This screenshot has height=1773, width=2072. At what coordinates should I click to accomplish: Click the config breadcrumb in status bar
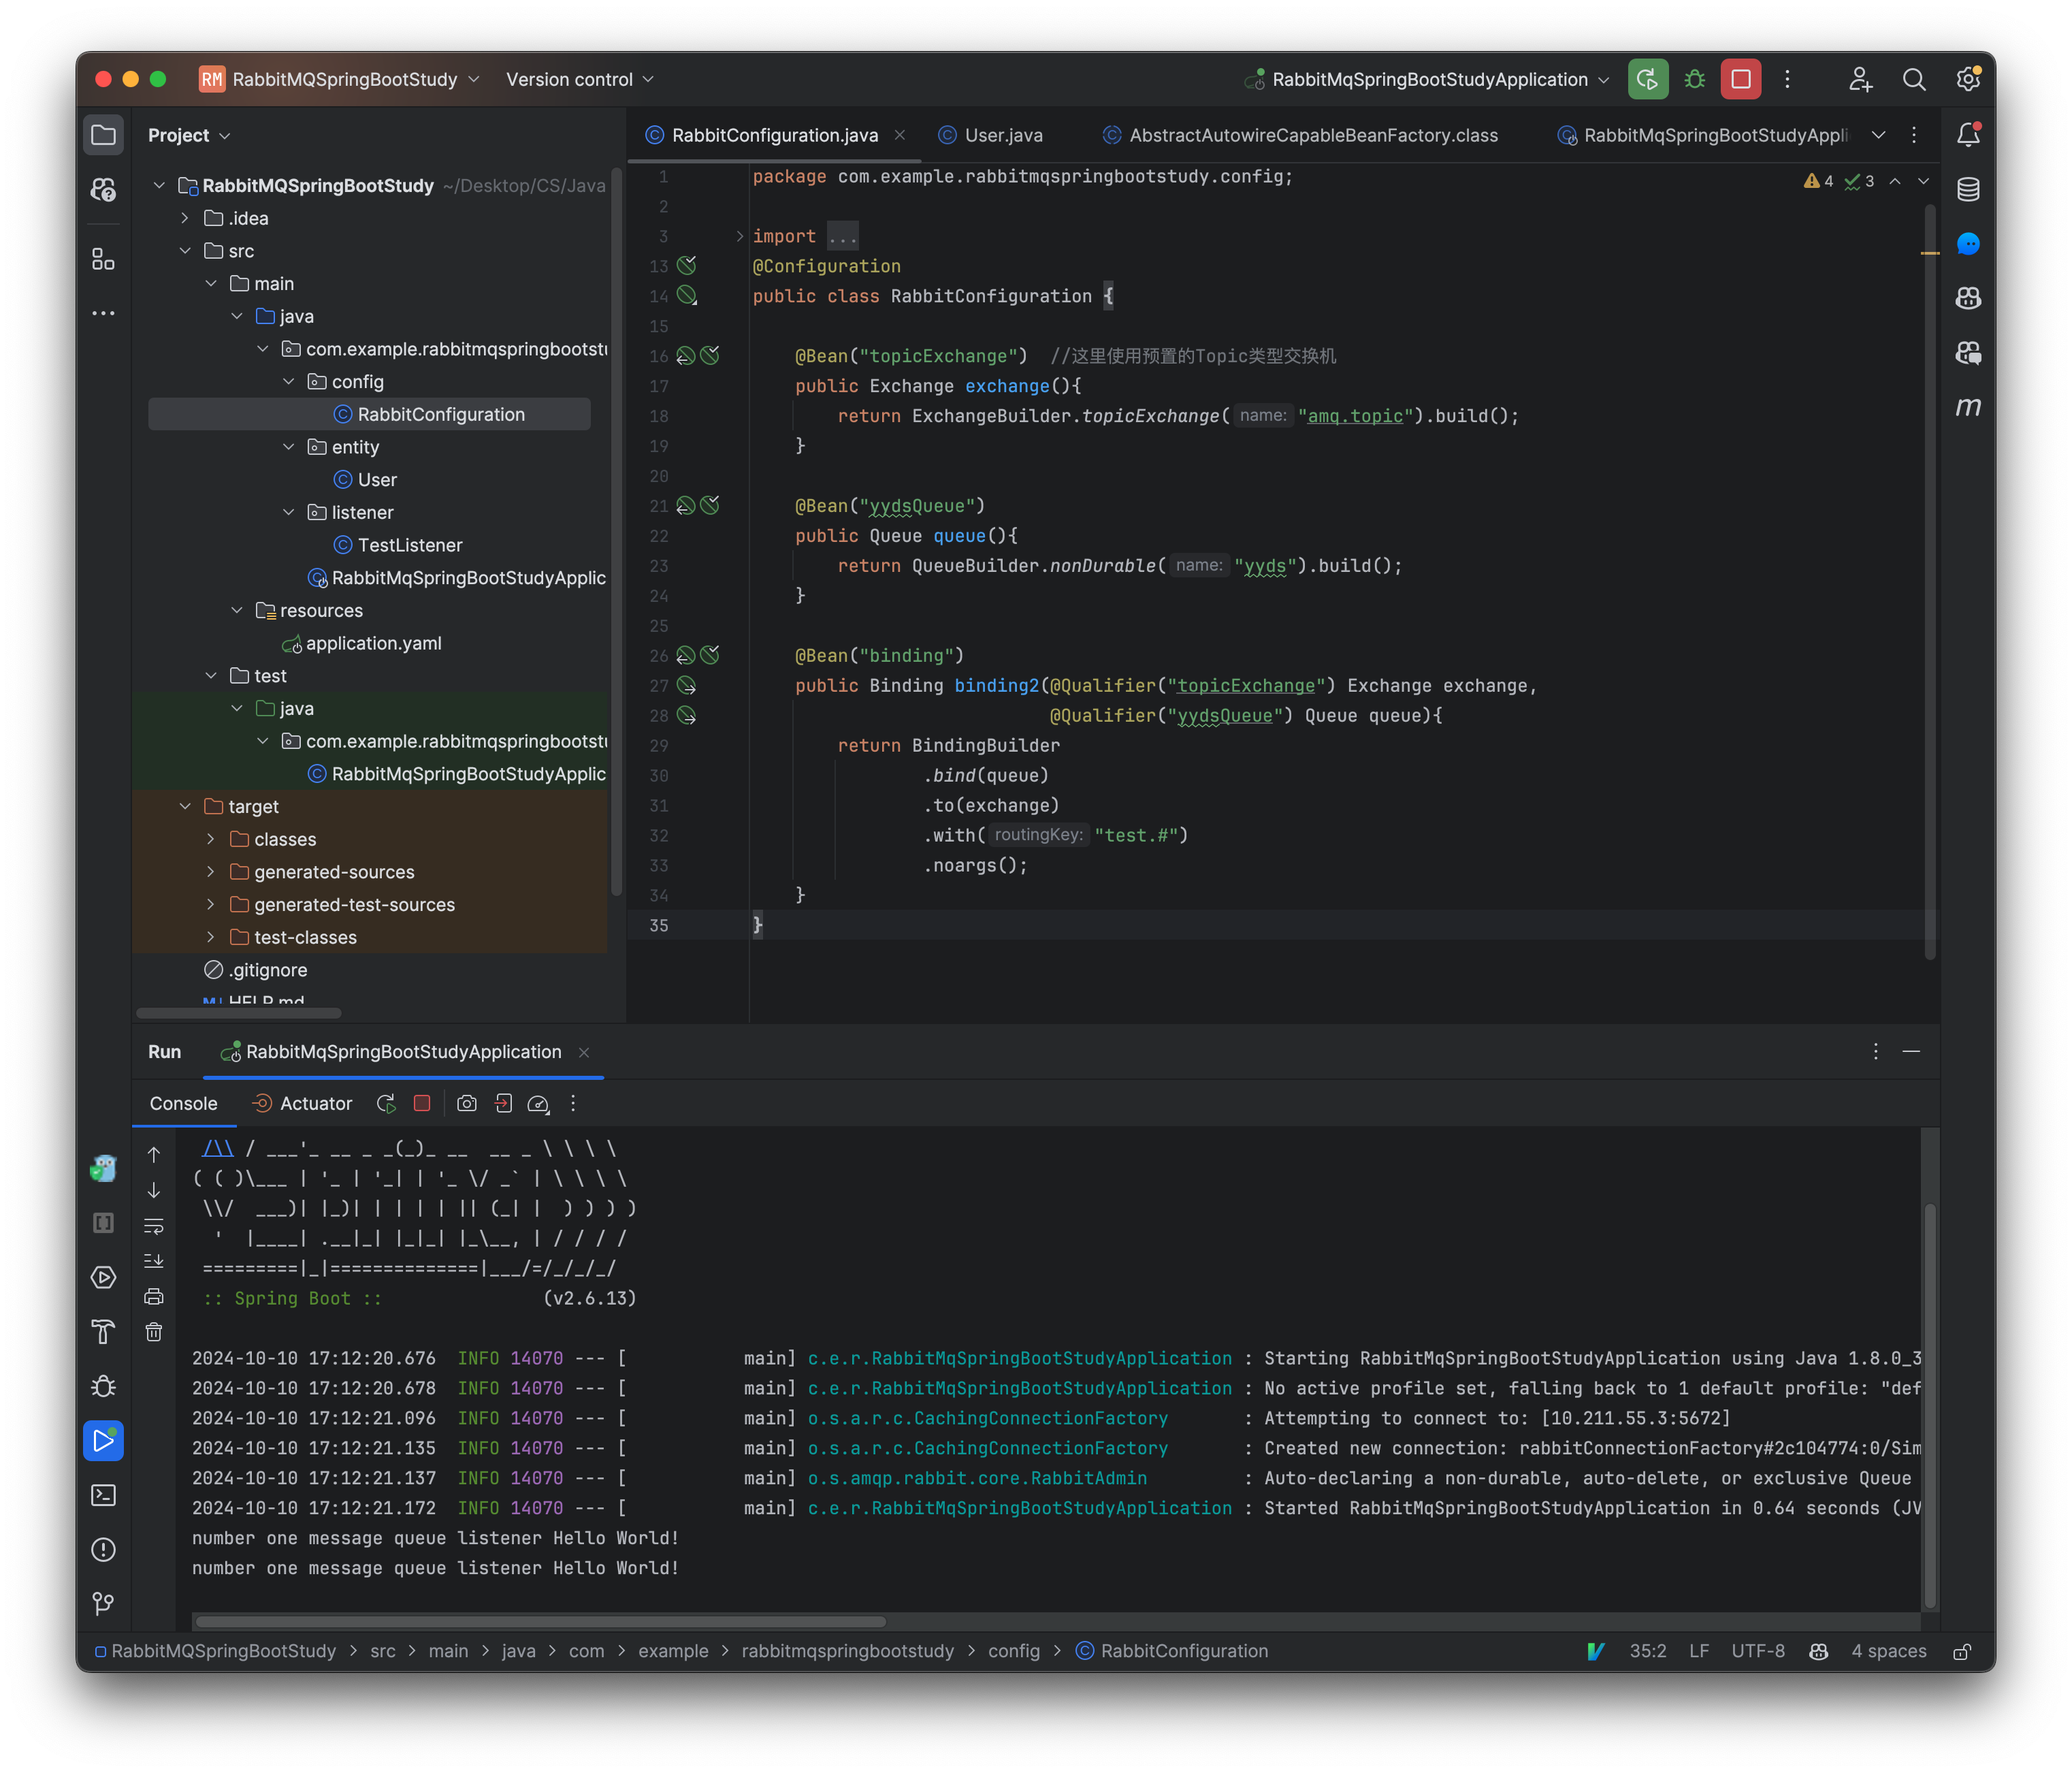[1014, 1651]
